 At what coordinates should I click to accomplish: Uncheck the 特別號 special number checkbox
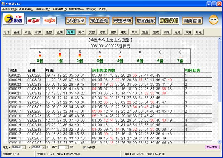click(85, 147)
